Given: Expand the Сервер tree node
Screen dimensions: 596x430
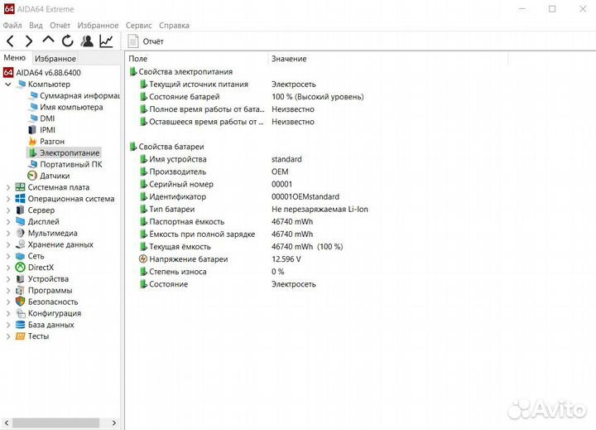Looking at the screenshot, I should (8, 210).
